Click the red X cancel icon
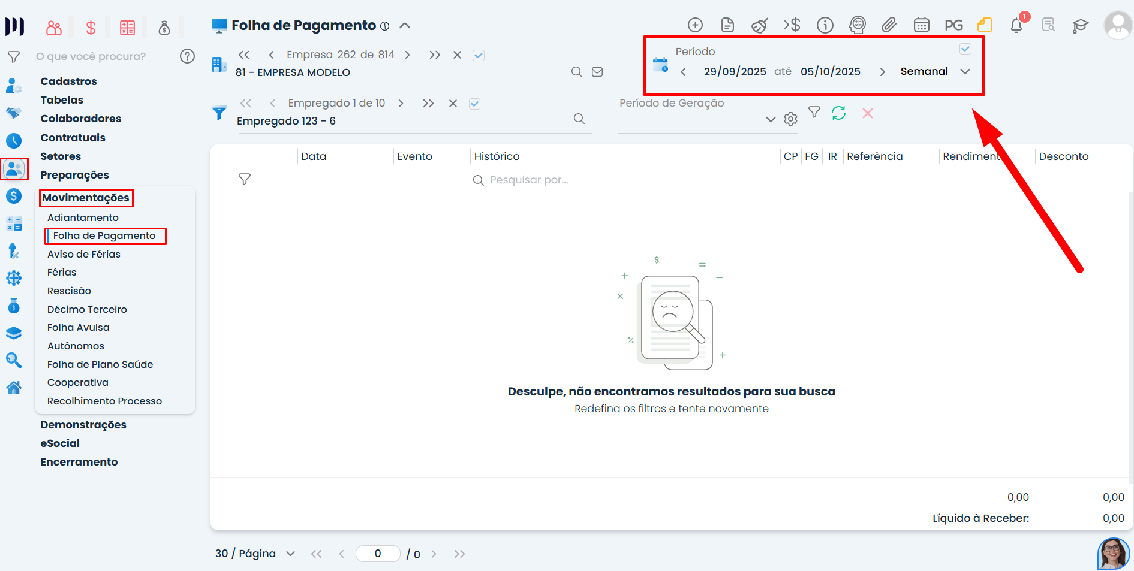Viewport: 1134px width, 571px height. click(867, 113)
